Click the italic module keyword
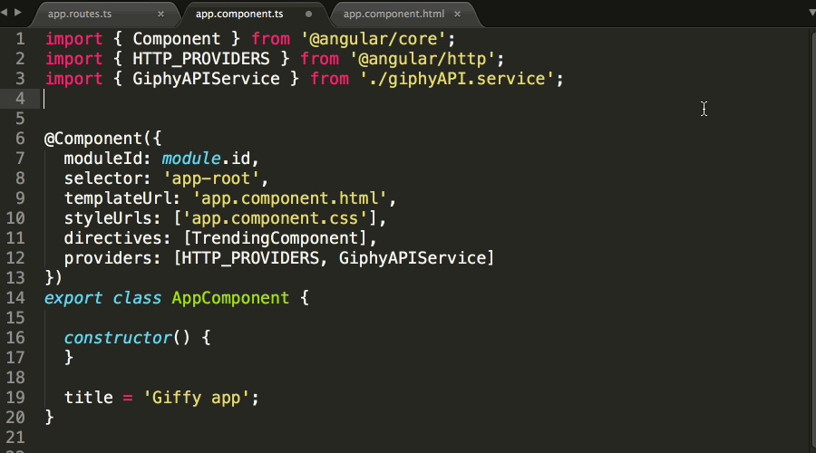This screenshot has height=453, width=816. pyautogui.click(x=191, y=159)
